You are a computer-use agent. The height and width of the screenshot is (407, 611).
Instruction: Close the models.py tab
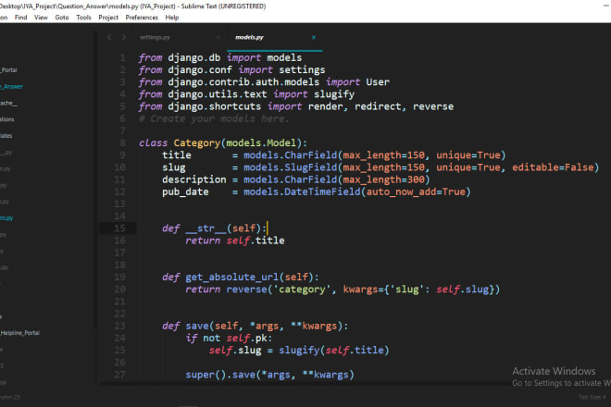(x=314, y=37)
